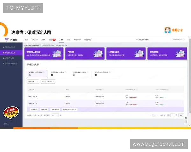Click help icon in 定向分类 column header
The width and height of the screenshot is (191, 152).
pos(103,89)
